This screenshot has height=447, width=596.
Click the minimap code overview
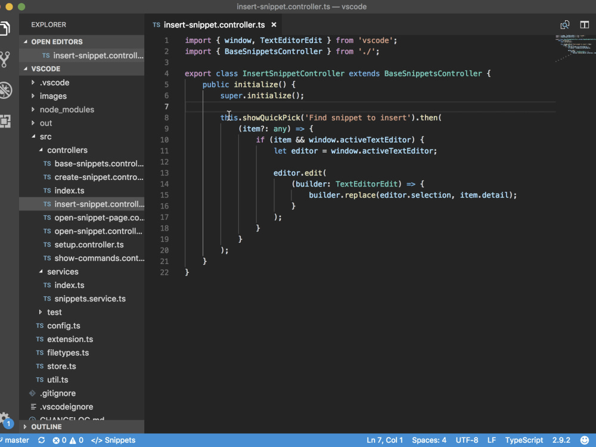point(576,48)
